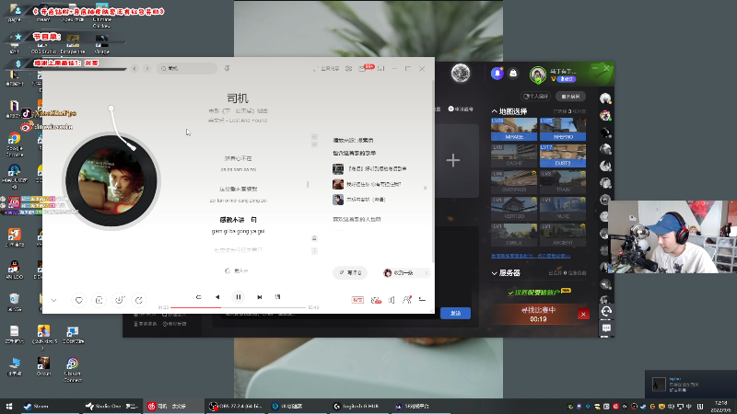Skip to the next track

tap(260, 297)
